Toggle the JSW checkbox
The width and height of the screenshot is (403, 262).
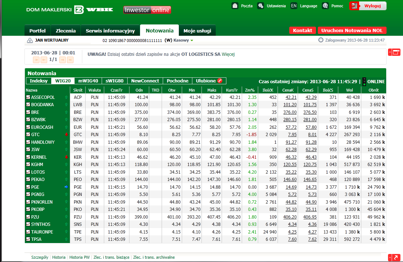click(x=28, y=150)
